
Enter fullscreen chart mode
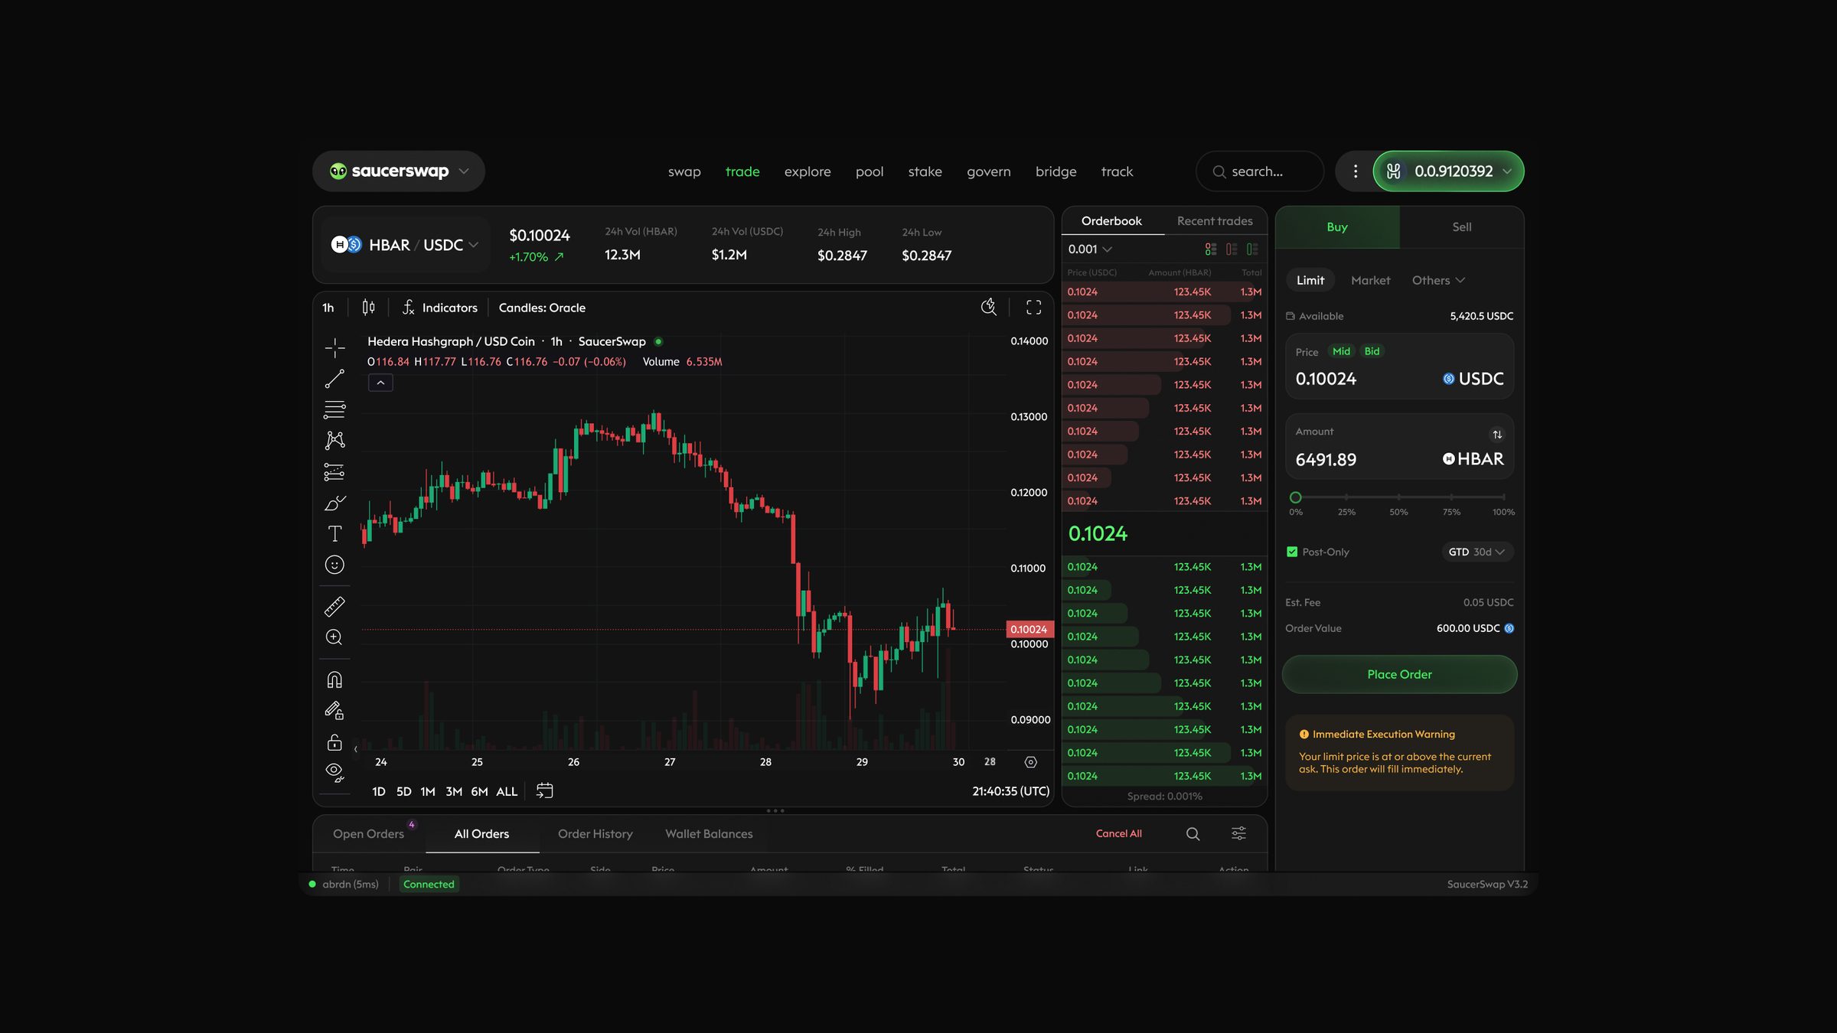[x=1033, y=308]
